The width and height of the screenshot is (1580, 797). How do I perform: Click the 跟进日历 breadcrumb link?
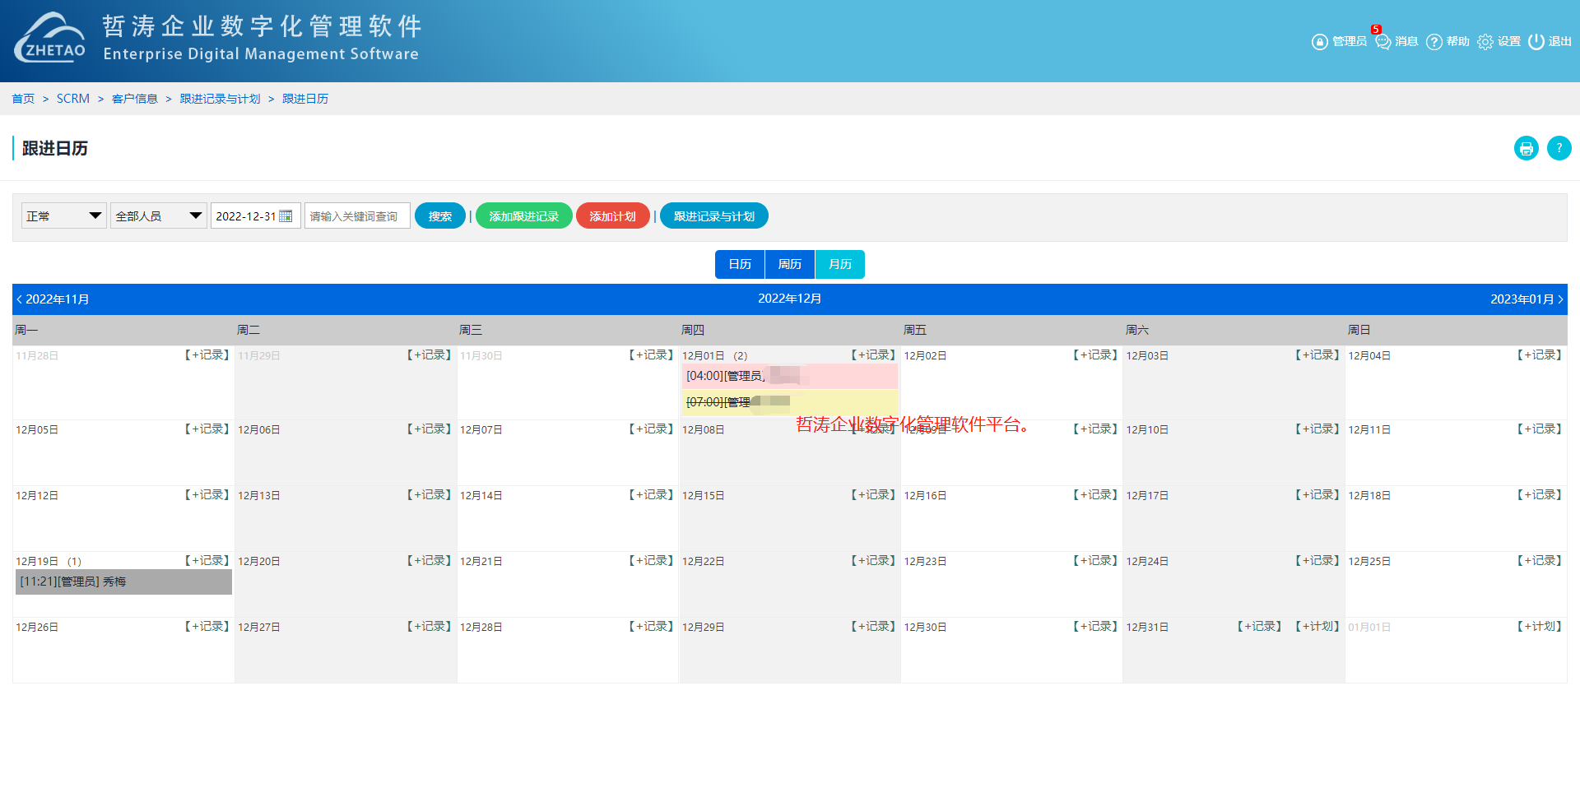[x=305, y=99]
